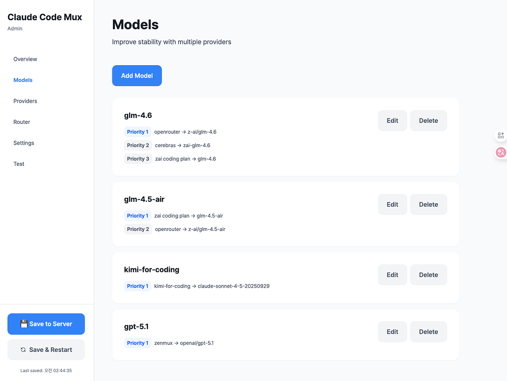The image size is (507, 381).
Task: Edit the glm-4.6 model
Action: click(392, 120)
